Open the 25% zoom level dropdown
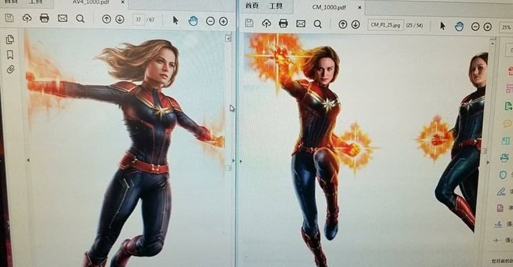This screenshot has height=267, width=513. (x=505, y=27)
